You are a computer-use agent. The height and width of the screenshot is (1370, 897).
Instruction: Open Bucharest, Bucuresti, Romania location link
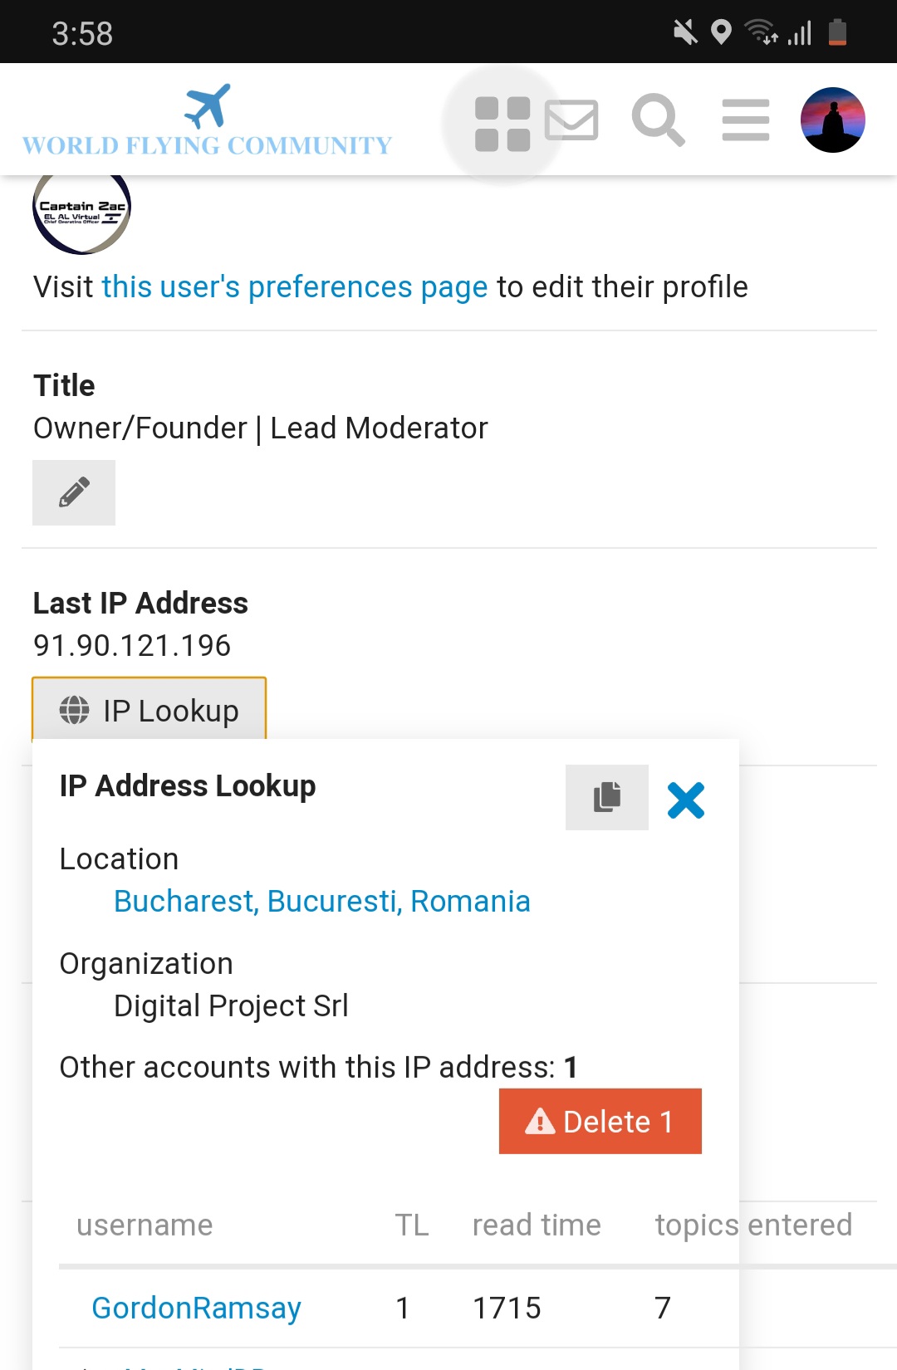[322, 901]
